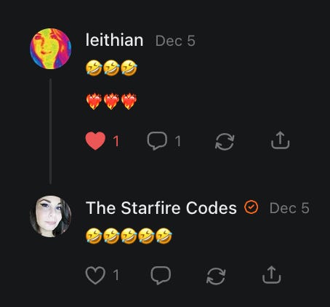Image resolution: width=330 pixels, height=307 pixels.
Task: Click the orange verified badge
Action: 251,207
